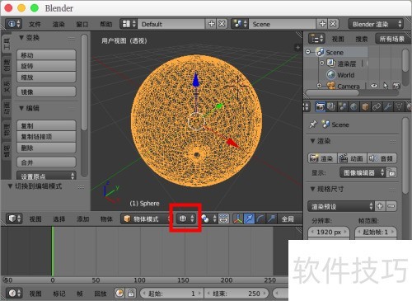Click the blue Z axis manipulator arrow
Viewport: 412px width, 301px height.
(195, 80)
